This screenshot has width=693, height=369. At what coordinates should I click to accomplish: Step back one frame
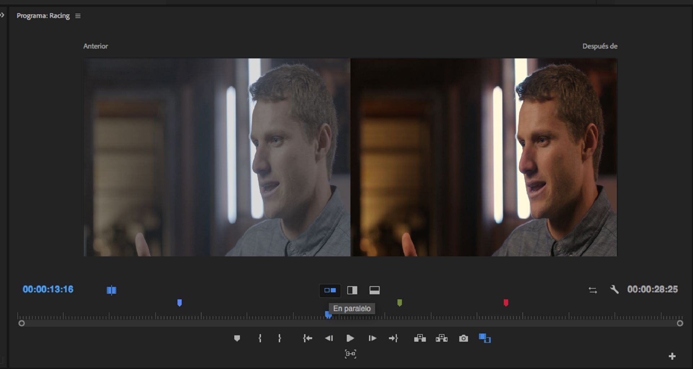(329, 338)
